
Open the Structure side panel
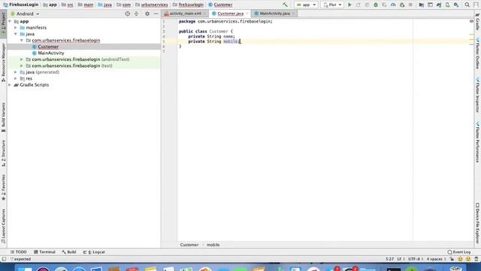3,154
